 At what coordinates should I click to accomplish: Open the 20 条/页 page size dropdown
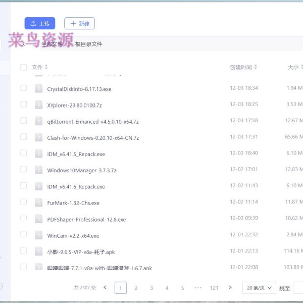[x=259, y=288]
